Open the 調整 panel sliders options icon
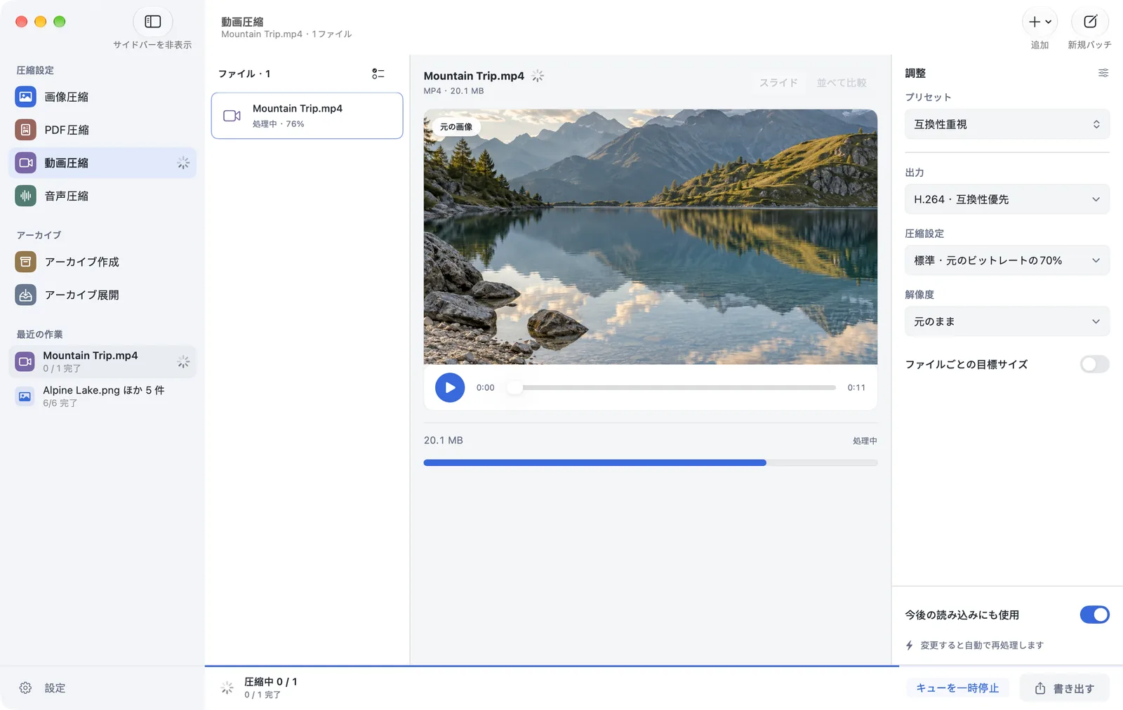 pyautogui.click(x=1103, y=73)
